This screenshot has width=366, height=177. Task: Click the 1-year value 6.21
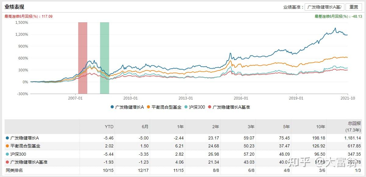pos(181,146)
